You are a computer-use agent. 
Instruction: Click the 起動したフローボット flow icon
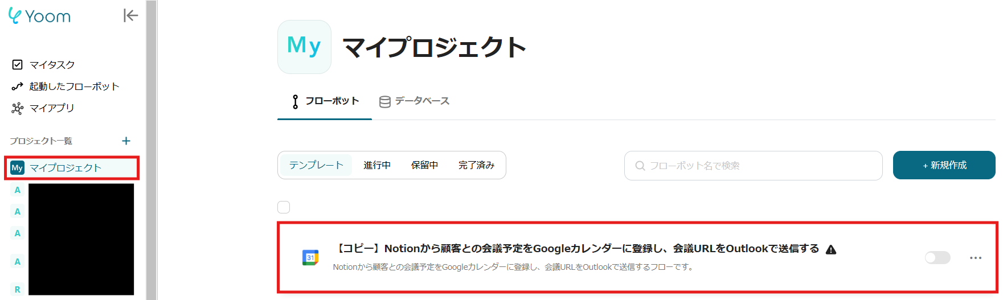coord(17,87)
